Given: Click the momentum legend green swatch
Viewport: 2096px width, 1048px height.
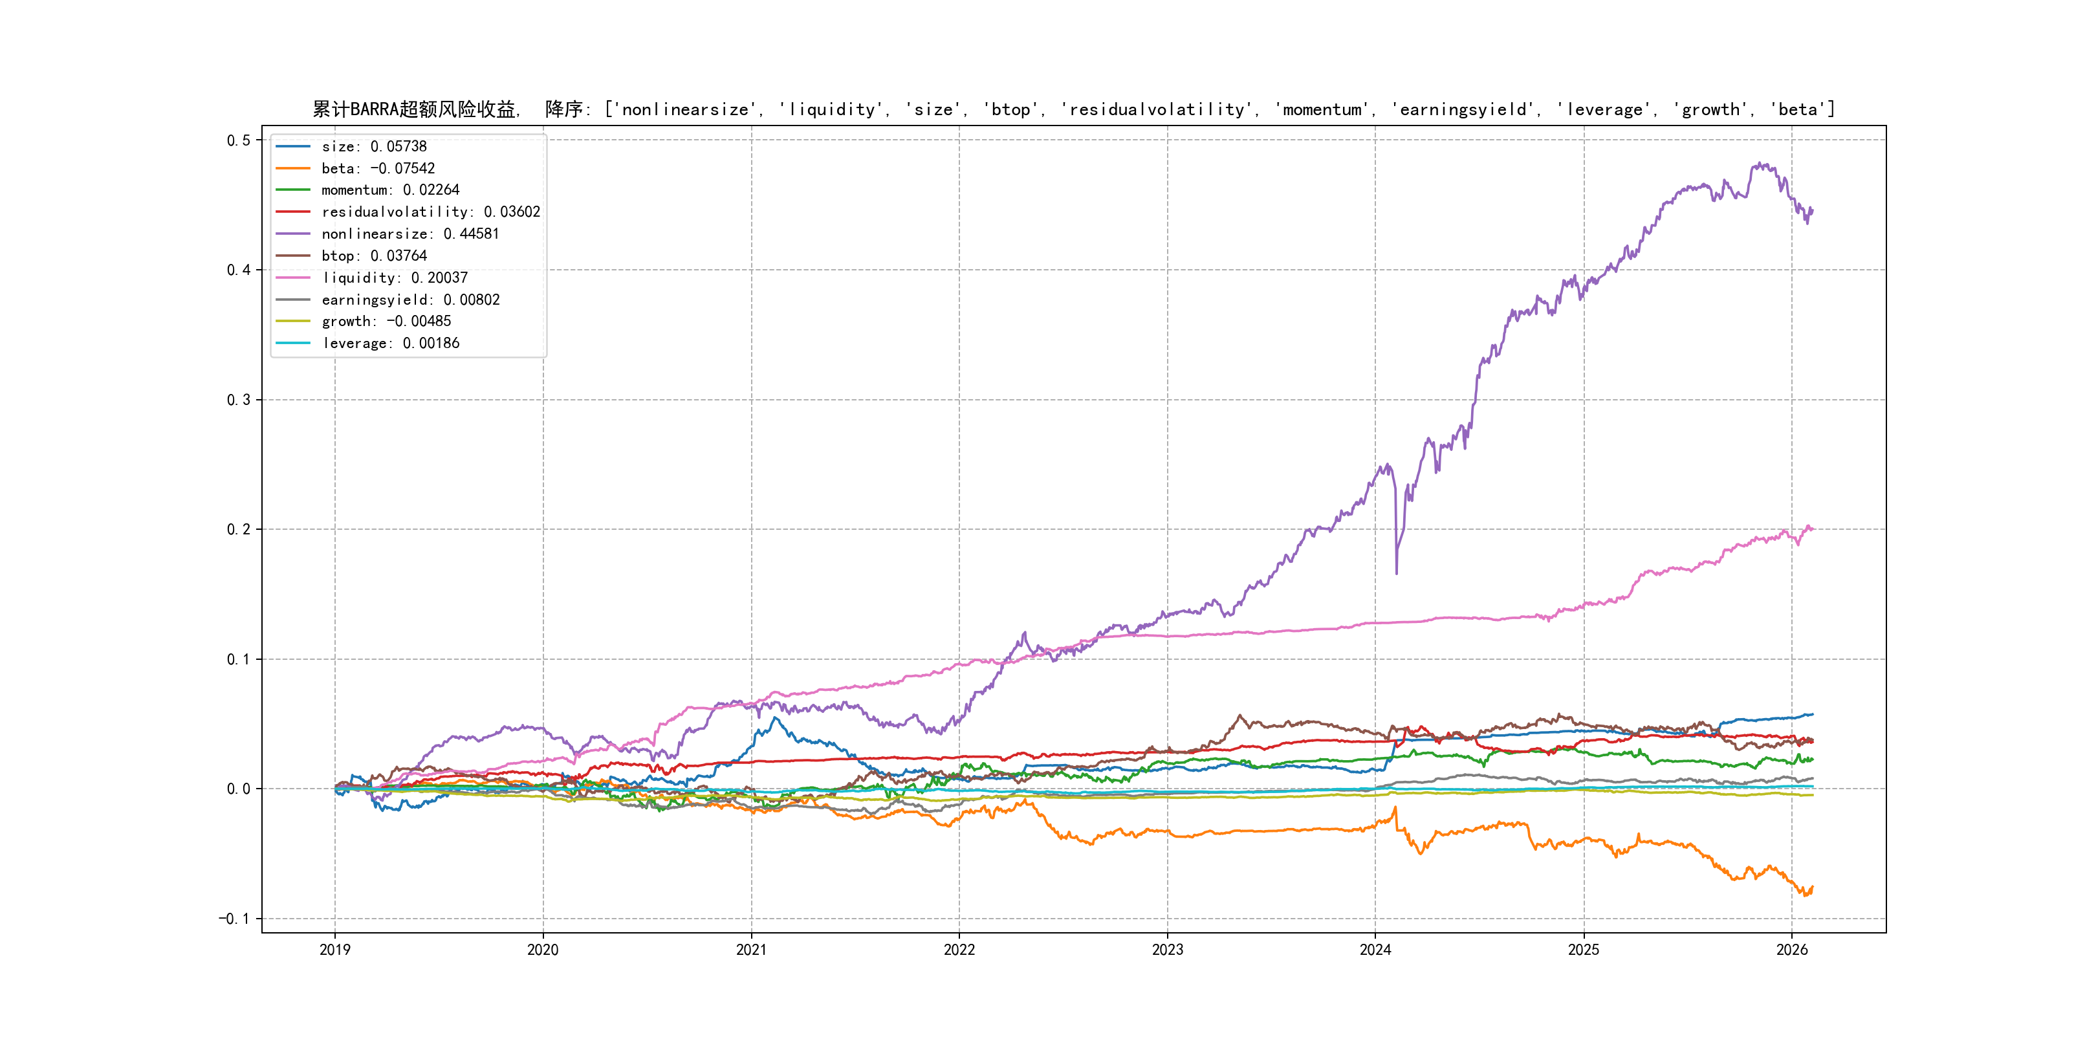Looking at the screenshot, I should pos(293,190).
